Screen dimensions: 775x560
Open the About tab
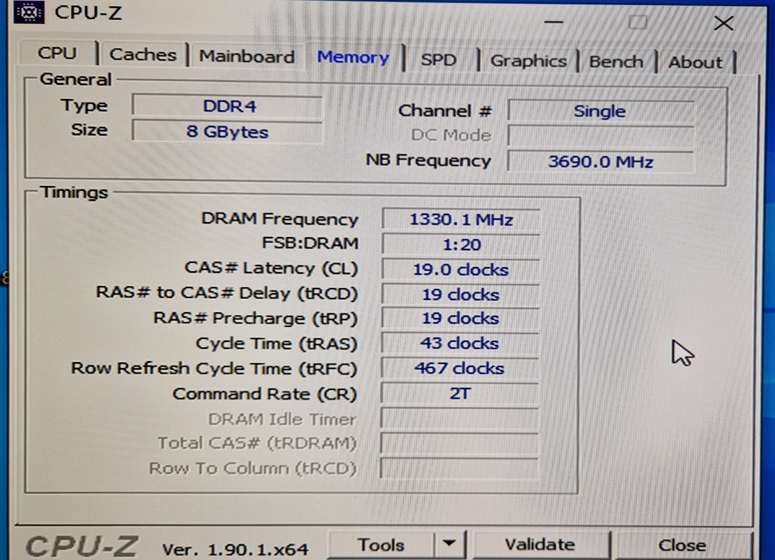[x=695, y=62]
